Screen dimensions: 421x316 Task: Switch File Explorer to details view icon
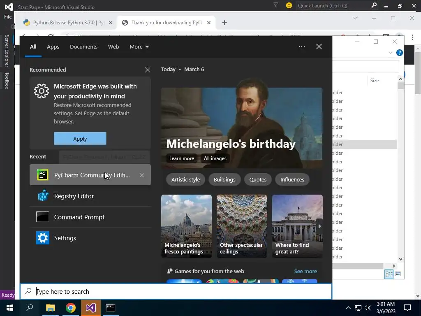(x=389, y=274)
